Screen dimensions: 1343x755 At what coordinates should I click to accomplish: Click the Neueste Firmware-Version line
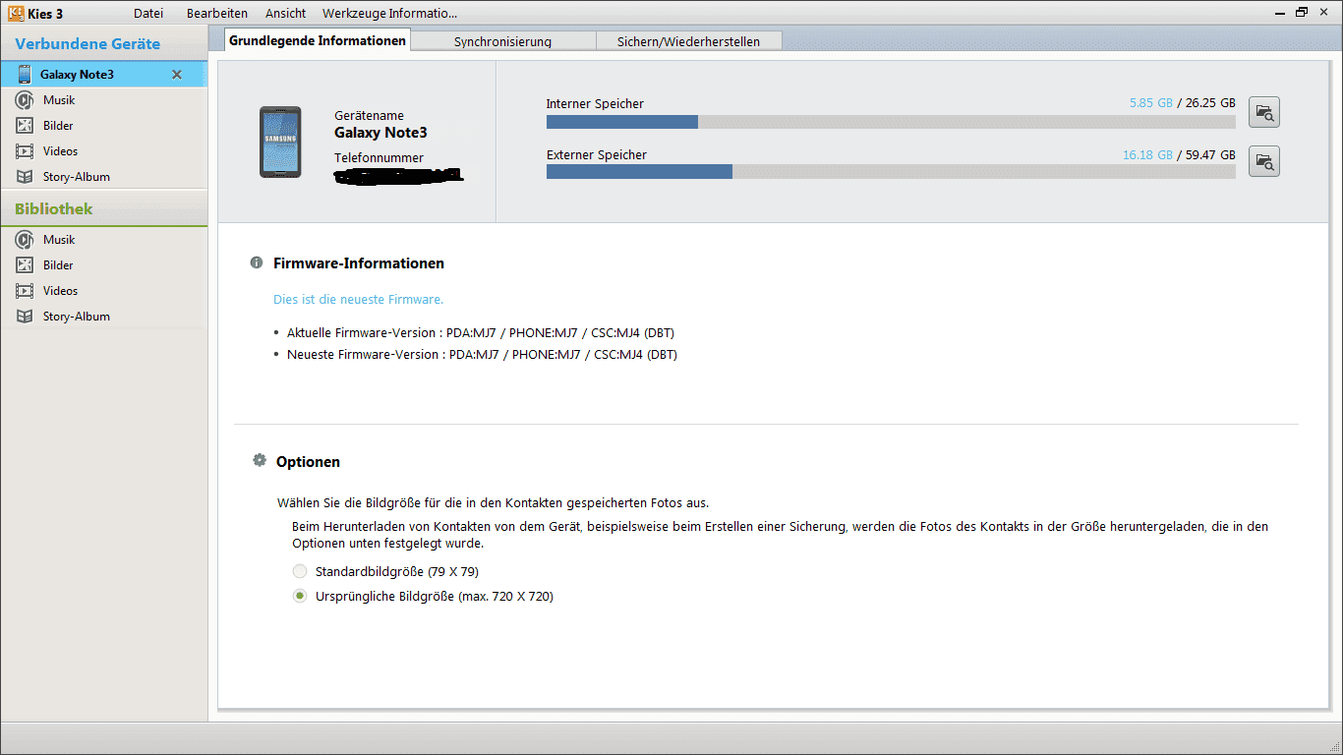click(x=482, y=354)
